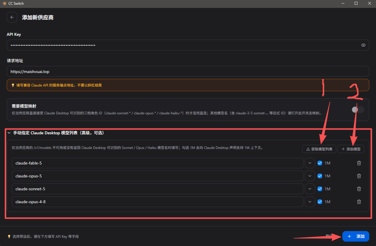Show API Key with eye icon
The image size is (376, 246).
coord(363,45)
